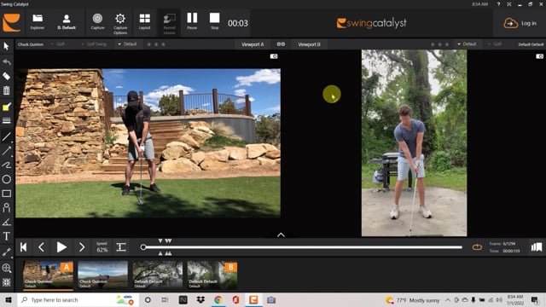Select Default Default thumbnail marked B
546x307 pixels.
[x=212, y=275]
